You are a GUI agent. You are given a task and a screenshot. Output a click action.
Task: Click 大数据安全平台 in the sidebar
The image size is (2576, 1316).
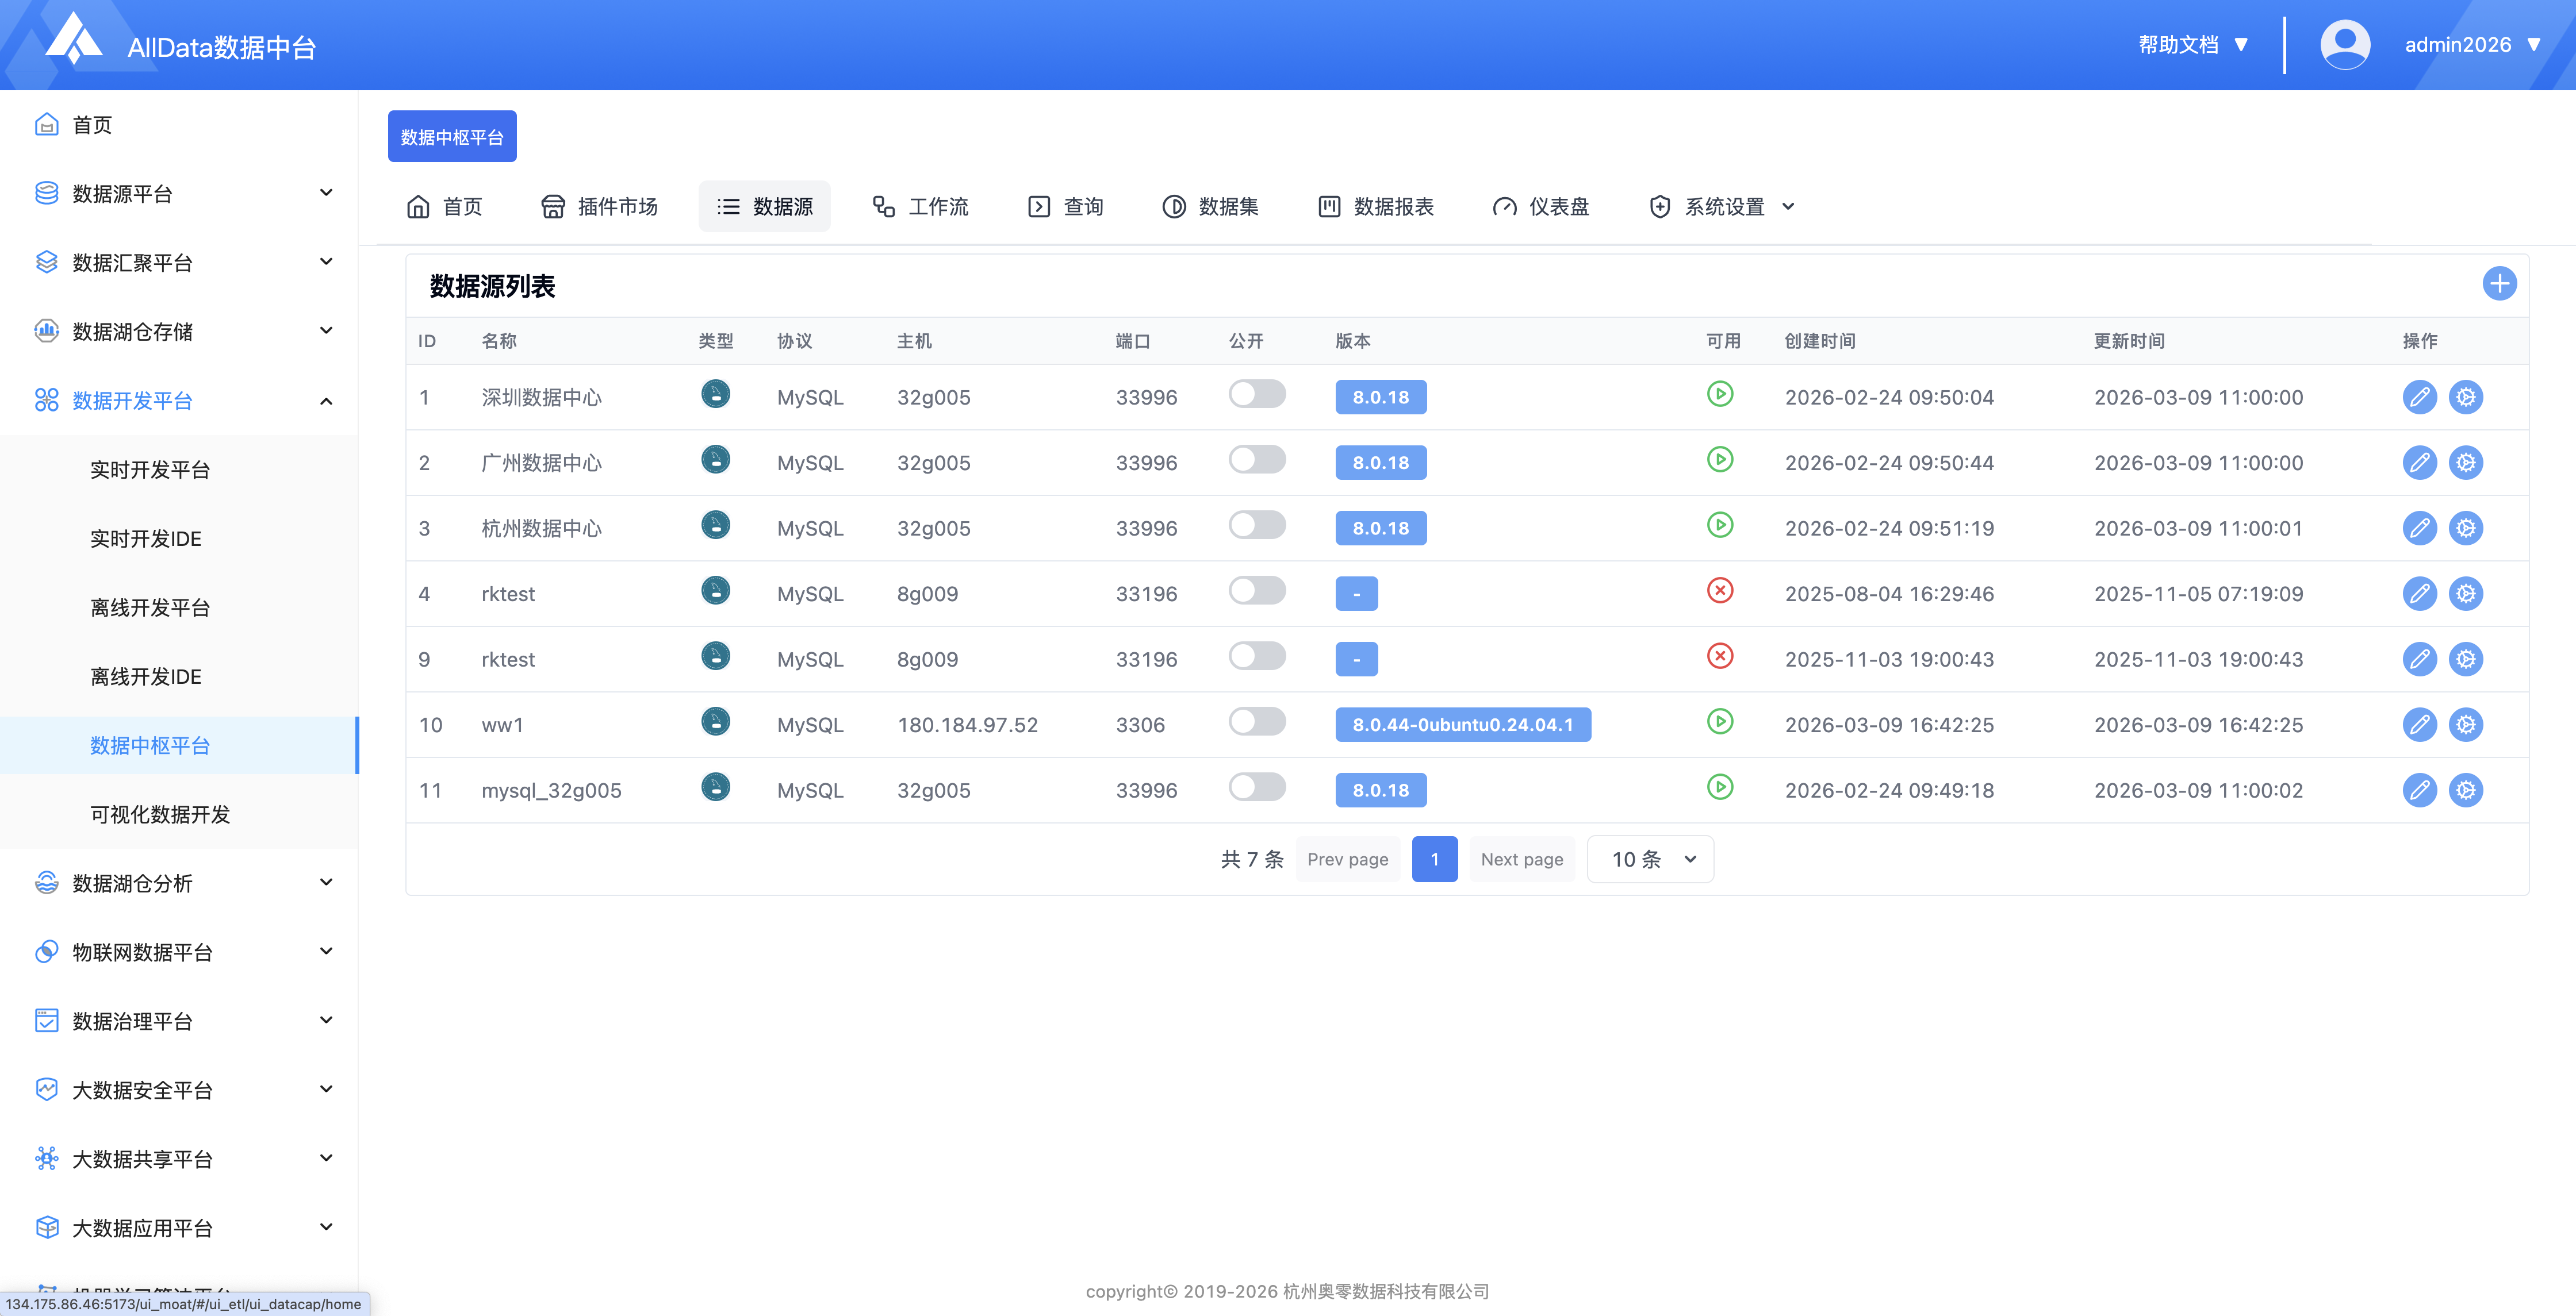click(x=179, y=1090)
